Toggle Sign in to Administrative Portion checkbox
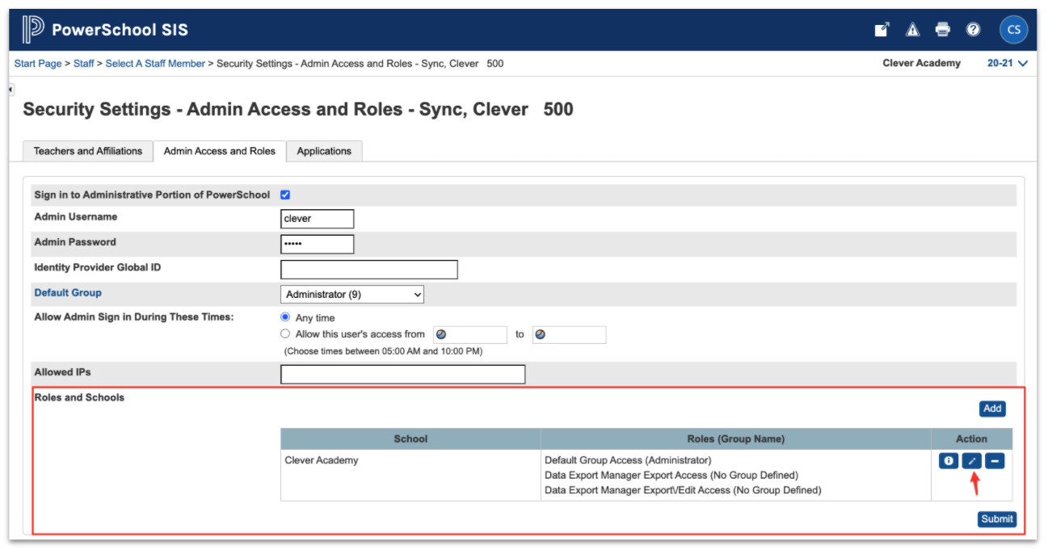 285,194
